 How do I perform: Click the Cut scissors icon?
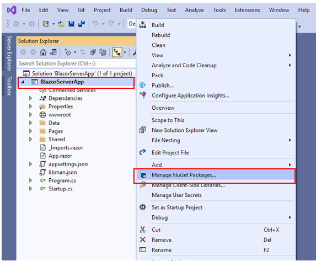point(143,230)
